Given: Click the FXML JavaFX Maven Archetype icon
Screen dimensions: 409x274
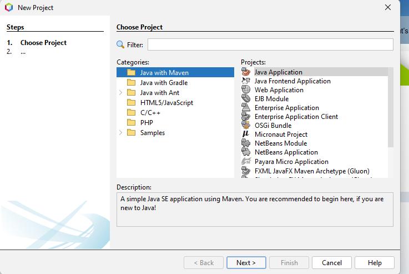Looking at the screenshot, I should pos(246,171).
